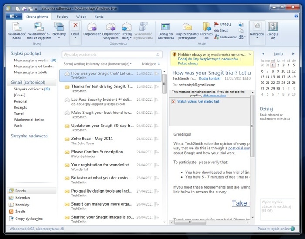Click the message list vertical scrollbar thumb
This screenshot has height=239, width=305.
click(164, 83)
